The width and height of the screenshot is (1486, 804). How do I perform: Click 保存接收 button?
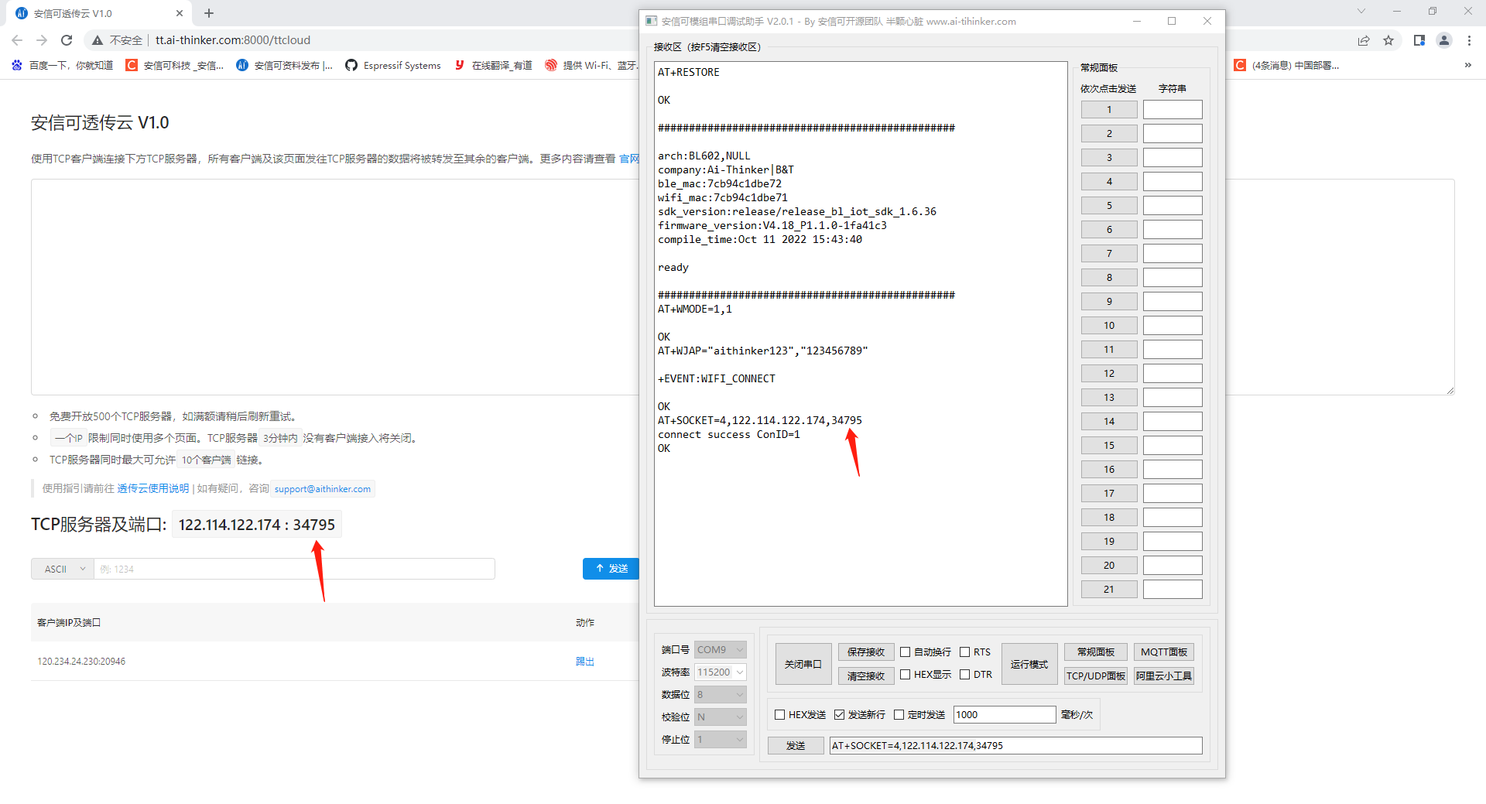[x=866, y=652]
